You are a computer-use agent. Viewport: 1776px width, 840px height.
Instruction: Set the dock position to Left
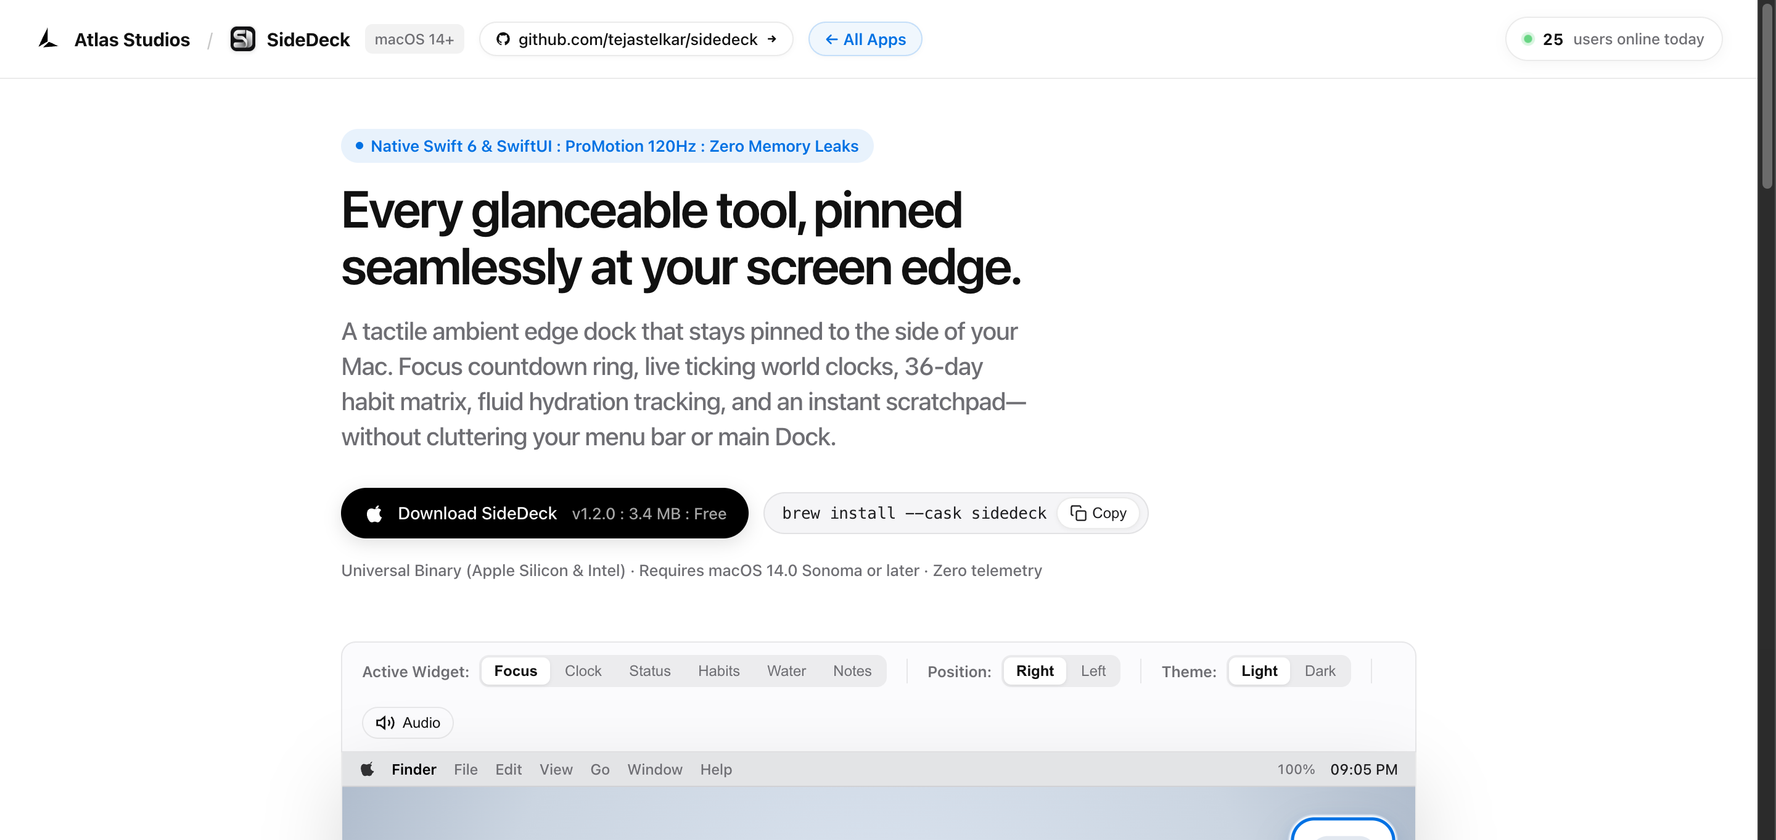[1093, 671]
